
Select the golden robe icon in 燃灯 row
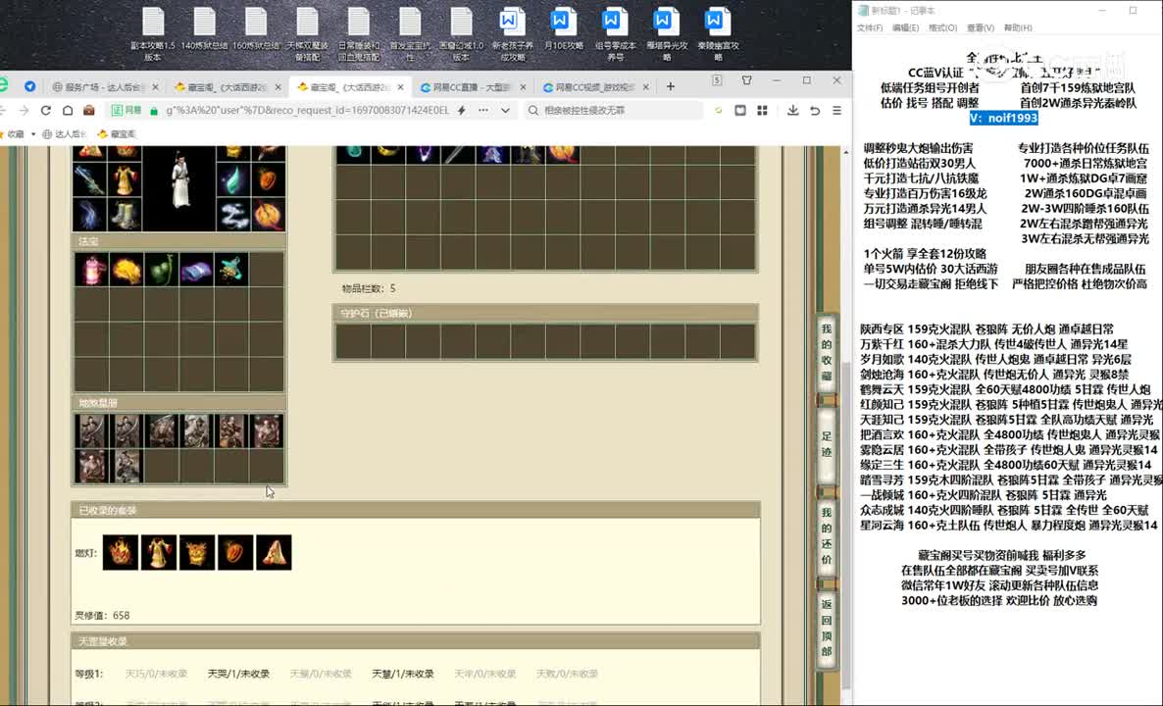[159, 552]
